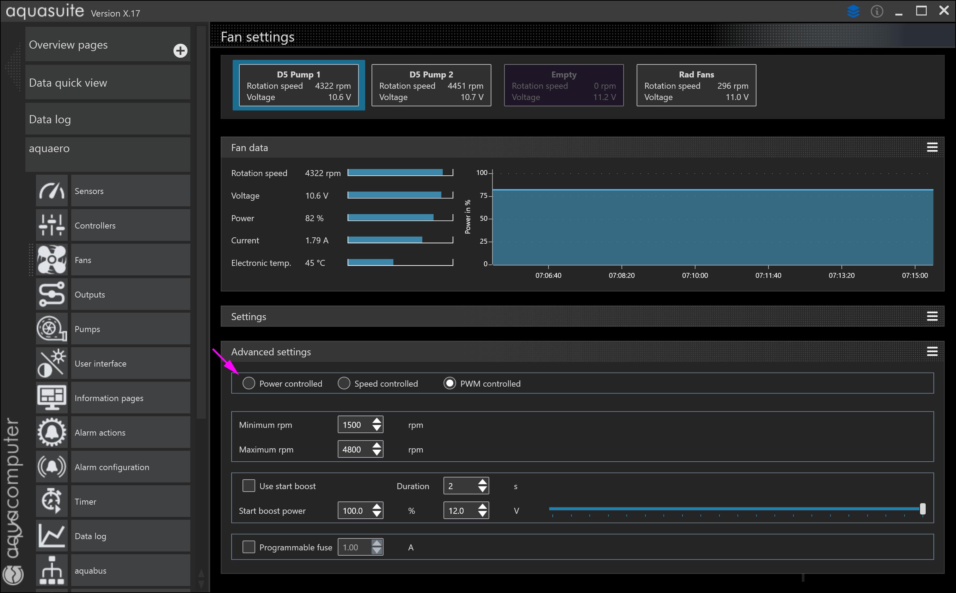Expand the Settings section hamburger menu

[932, 316]
